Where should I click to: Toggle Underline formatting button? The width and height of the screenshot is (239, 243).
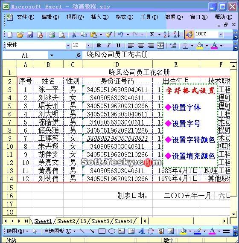point(118,46)
